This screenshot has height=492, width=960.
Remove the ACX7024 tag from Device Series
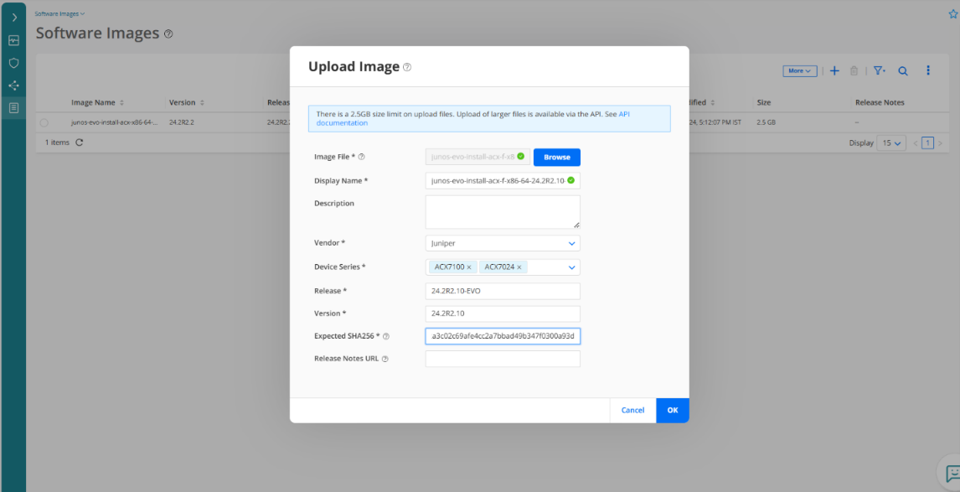(519, 267)
